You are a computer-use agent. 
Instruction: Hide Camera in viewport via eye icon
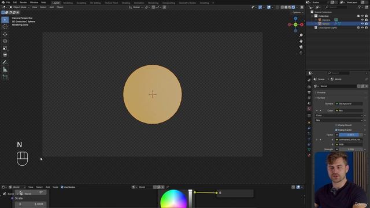362,20
